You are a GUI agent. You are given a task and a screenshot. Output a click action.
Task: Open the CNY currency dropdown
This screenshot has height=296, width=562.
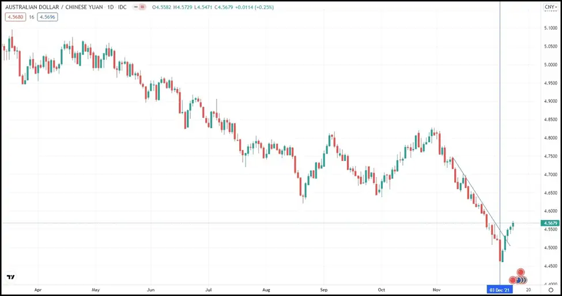(x=549, y=7)
